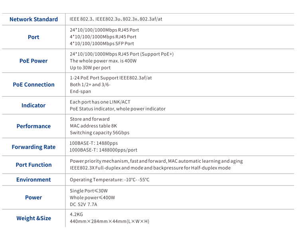Click the Weight &Size row label
The image size is (299, 233).
click(x=33, y=218)
